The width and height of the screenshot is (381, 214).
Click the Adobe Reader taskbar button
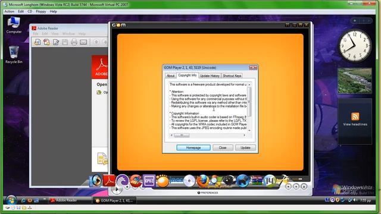click(70, 200)
